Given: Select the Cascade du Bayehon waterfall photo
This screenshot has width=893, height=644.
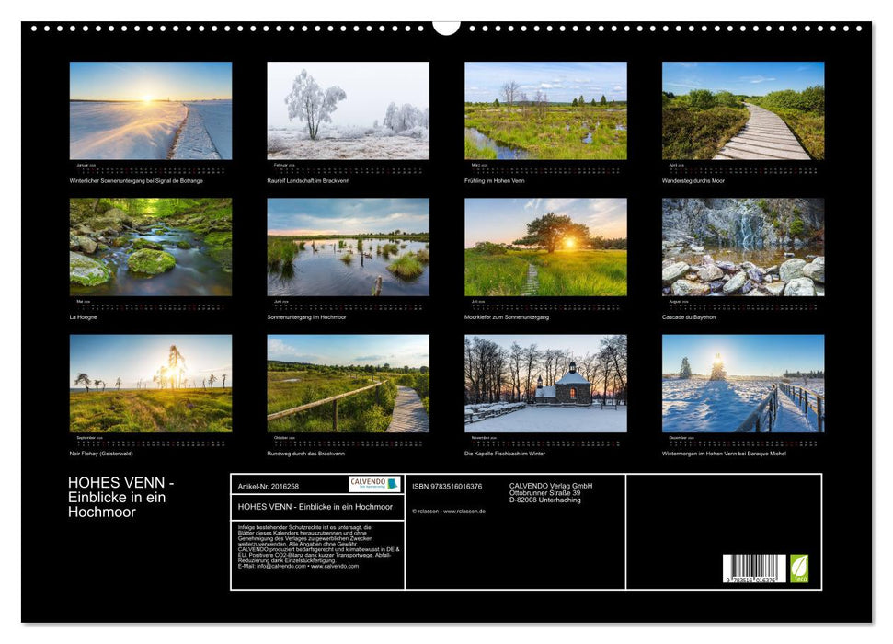Looking at the screenshot, I should pos(743,247).
